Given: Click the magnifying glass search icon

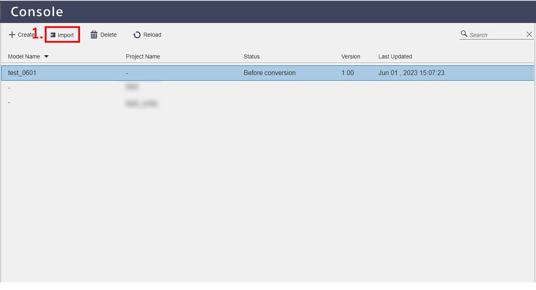Looking at the screenshot, I should pos(464,34).
